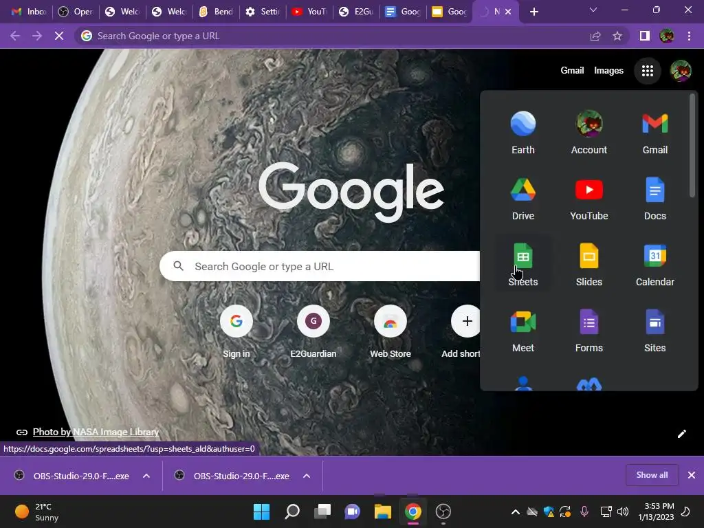Open first OBS-Studio exe download
Image resolution: width=704 pixels, height=528 pixels.
pyautogui.click(x=71, y=476)
